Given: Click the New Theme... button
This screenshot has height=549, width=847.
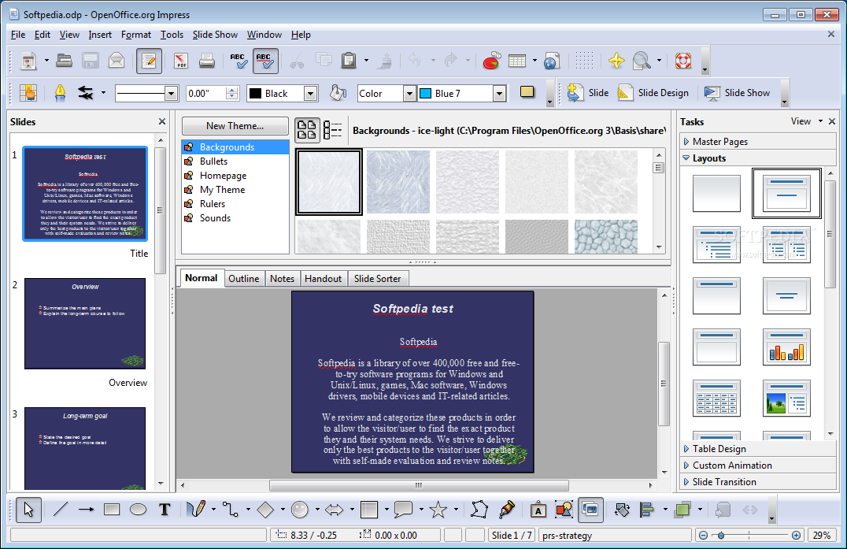Looking at the screenshot, I should pos(235,126).
